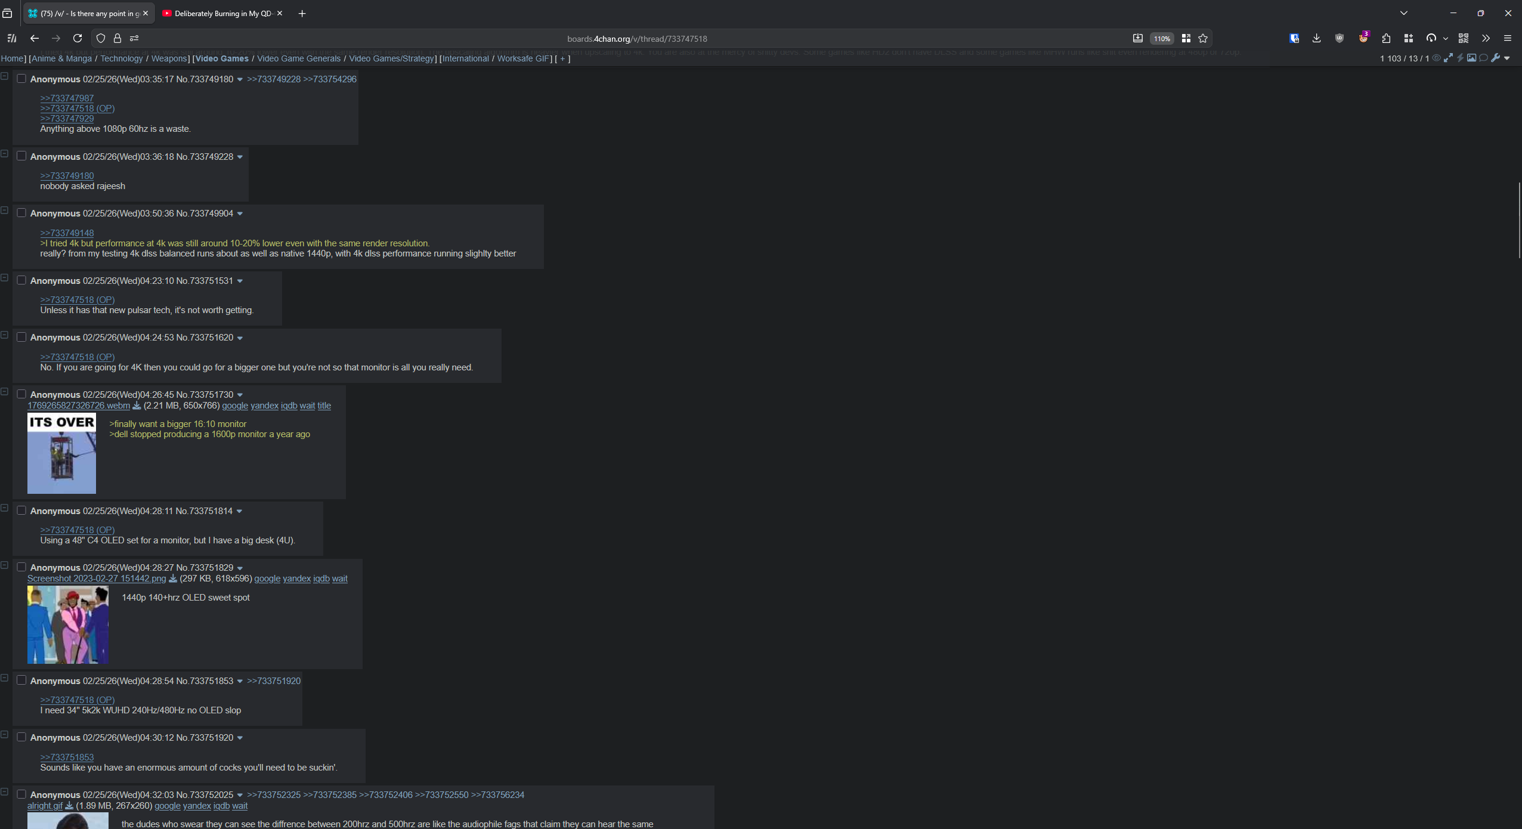Check the box for post No.733749180

coord(21,79)
